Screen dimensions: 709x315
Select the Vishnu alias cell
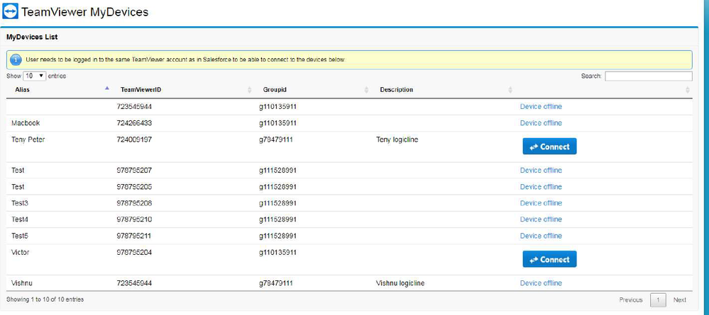tap(22, 283)
